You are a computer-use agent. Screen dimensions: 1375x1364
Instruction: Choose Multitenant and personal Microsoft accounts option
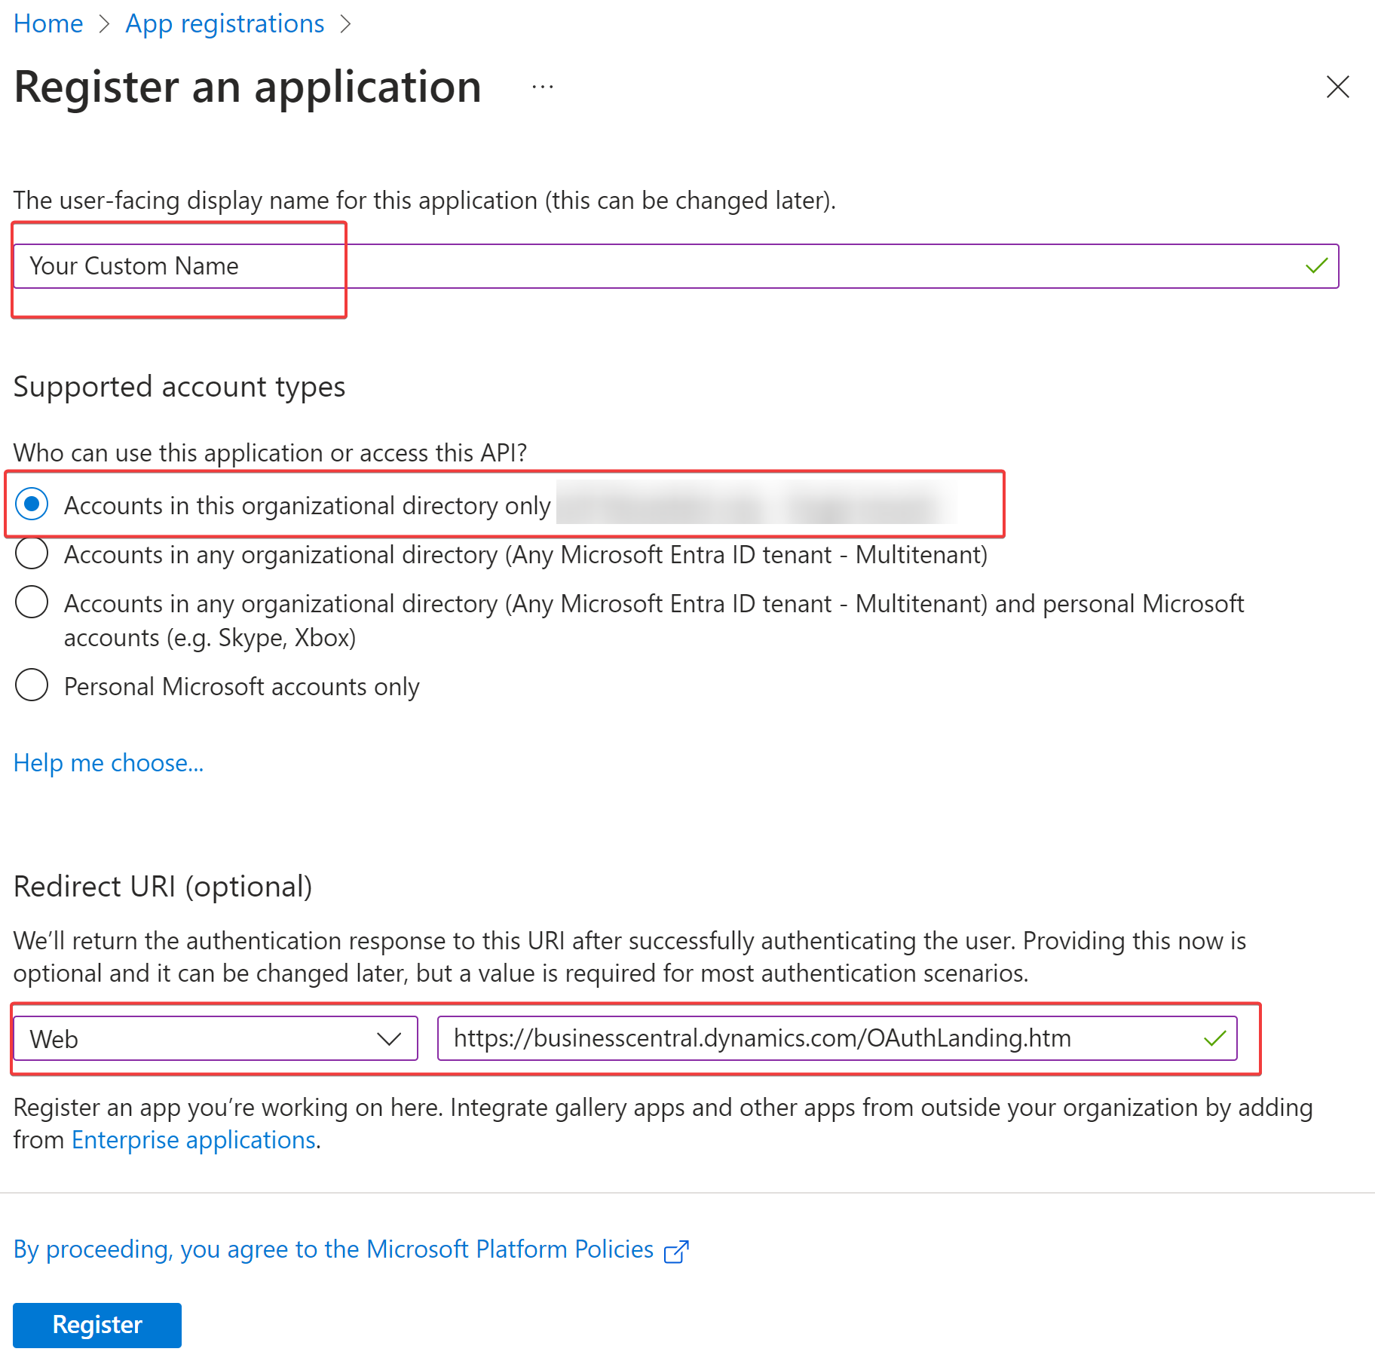point(32,603)
